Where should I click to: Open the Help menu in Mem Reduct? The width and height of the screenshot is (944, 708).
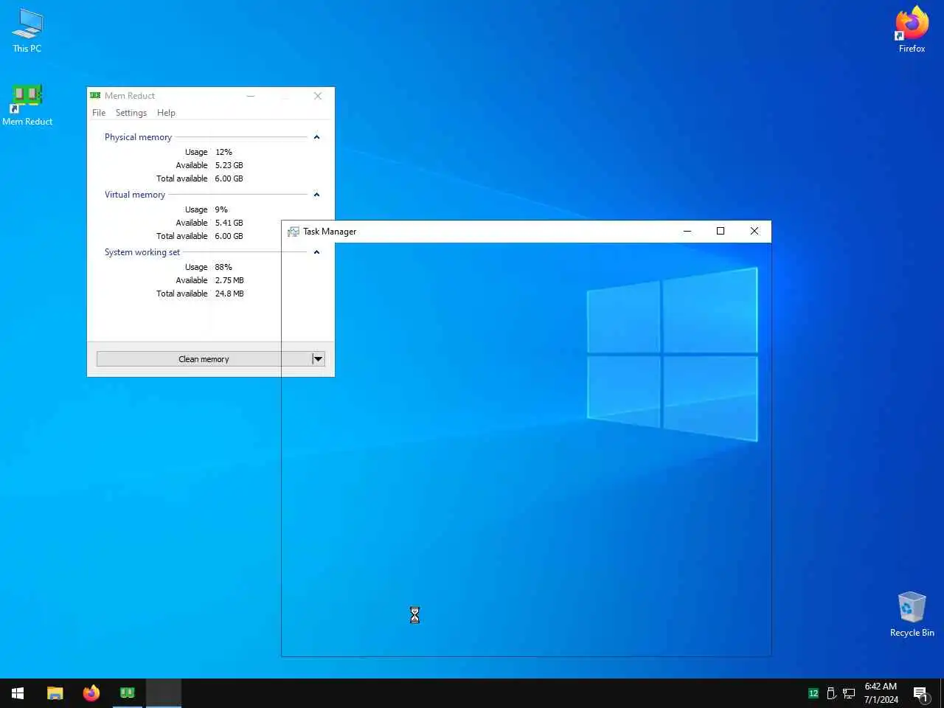point(166,113)
